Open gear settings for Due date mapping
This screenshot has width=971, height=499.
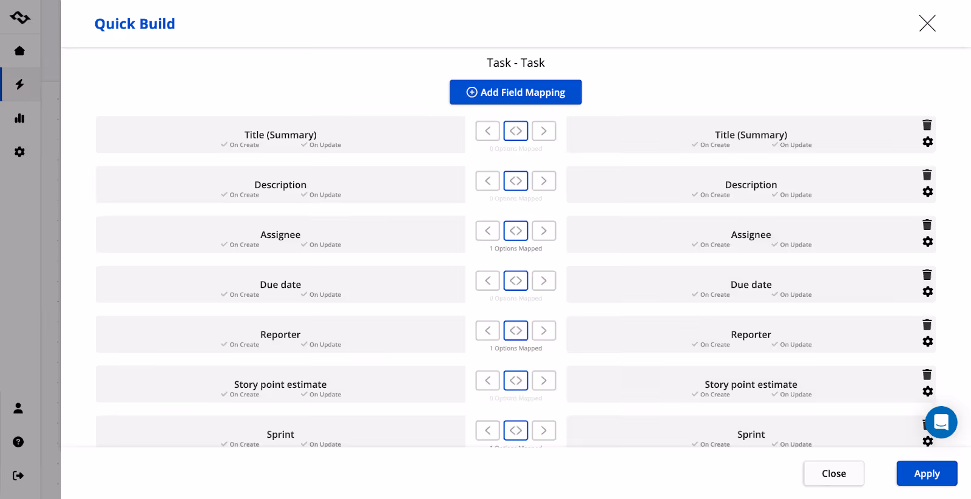click(927, 291)
